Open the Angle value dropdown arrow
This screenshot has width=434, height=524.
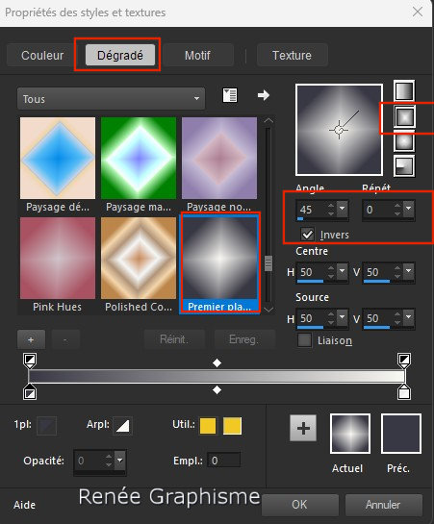click(x=342, y=209)
